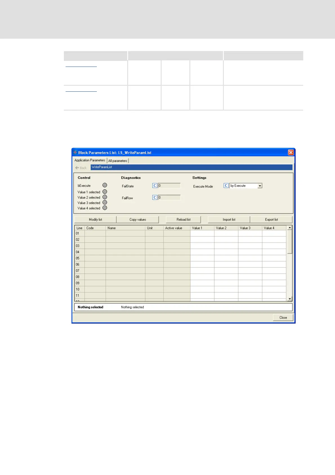Click the Active value column header

pyautogui.click(x=177, y=228)
